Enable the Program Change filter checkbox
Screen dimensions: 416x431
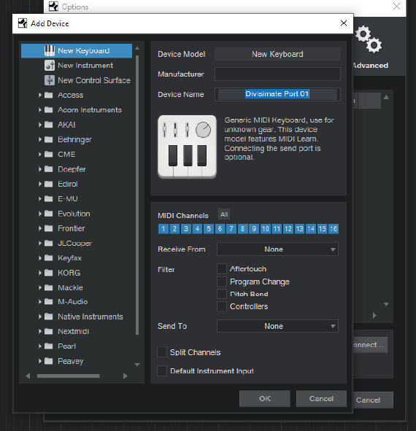tap(222, 281)
